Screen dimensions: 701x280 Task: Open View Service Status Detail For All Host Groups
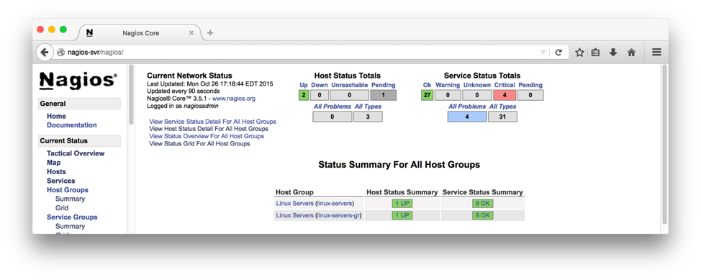pyautogui.click(x=212, y=122)
